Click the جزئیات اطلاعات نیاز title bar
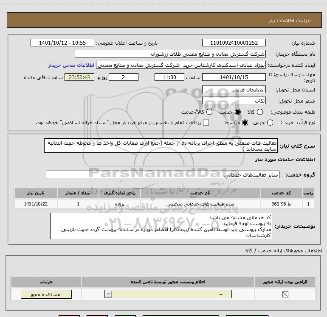Viewport: 327px width, 317px height. tap(164, 20)
